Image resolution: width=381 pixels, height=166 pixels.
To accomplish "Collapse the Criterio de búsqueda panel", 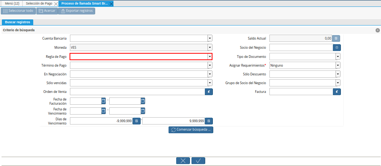I will (x=378, y=30).
